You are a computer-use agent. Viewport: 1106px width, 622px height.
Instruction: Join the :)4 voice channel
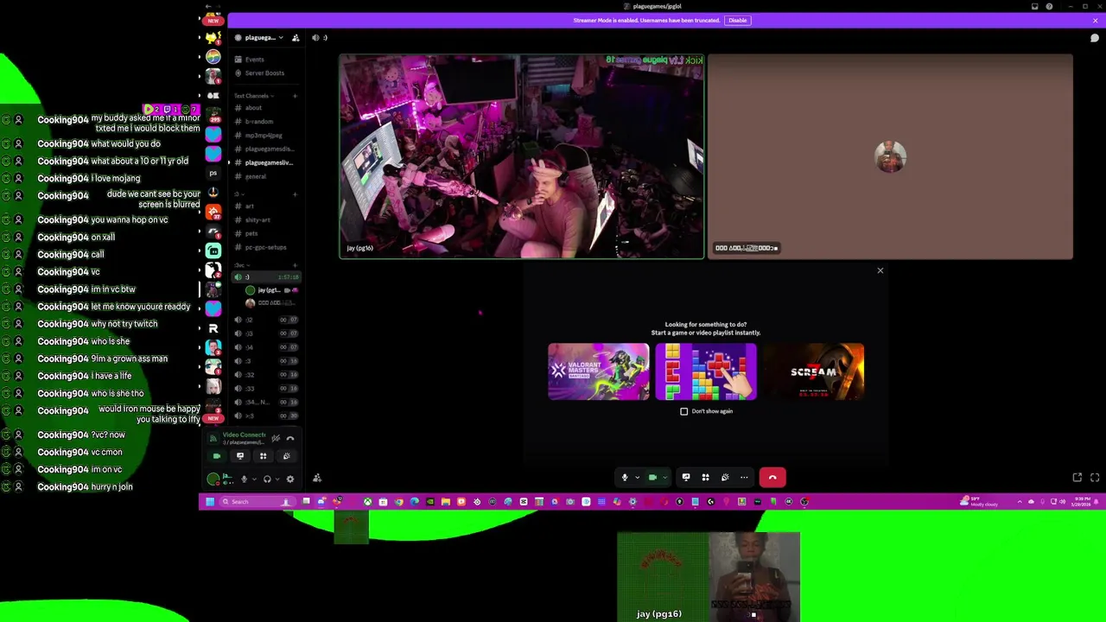[266, 347]
